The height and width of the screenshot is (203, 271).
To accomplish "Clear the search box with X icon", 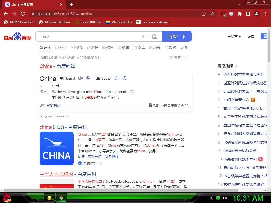I will [143, 36].
